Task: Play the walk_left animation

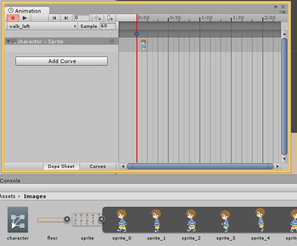Action: 25,18
